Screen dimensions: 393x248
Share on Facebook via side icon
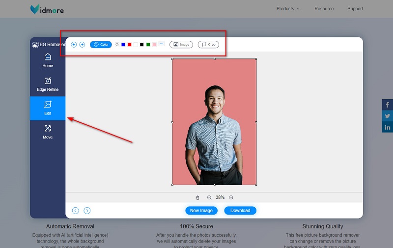click(387, 105)
